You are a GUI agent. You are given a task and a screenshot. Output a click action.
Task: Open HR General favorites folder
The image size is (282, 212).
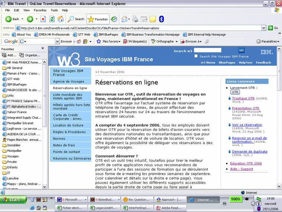pyautogui.click(x=12, y=68)
